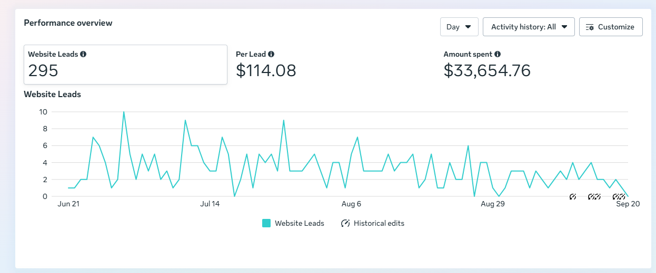The width and height of the screenshot is (656, 273).
Task: Show info tooltip for Website Leads card
Action: coord(83,54)
